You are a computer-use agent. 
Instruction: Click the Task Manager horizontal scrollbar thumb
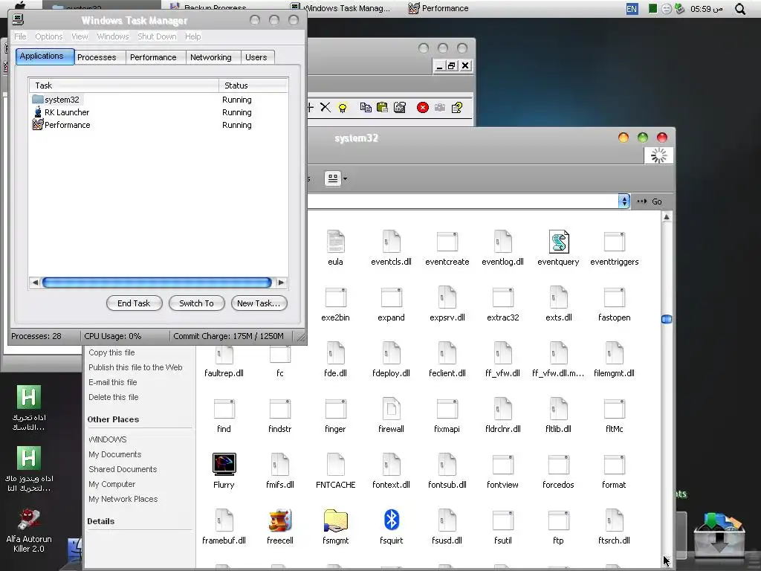[x=157, y=283]
